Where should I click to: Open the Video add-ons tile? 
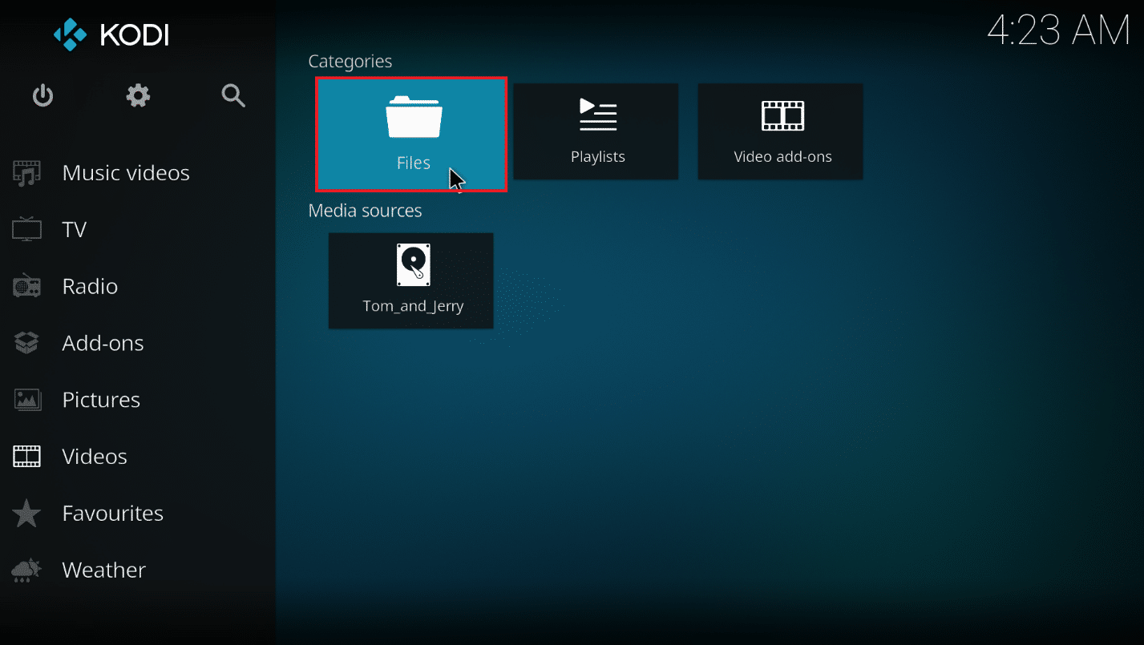[x=781, y=131]
